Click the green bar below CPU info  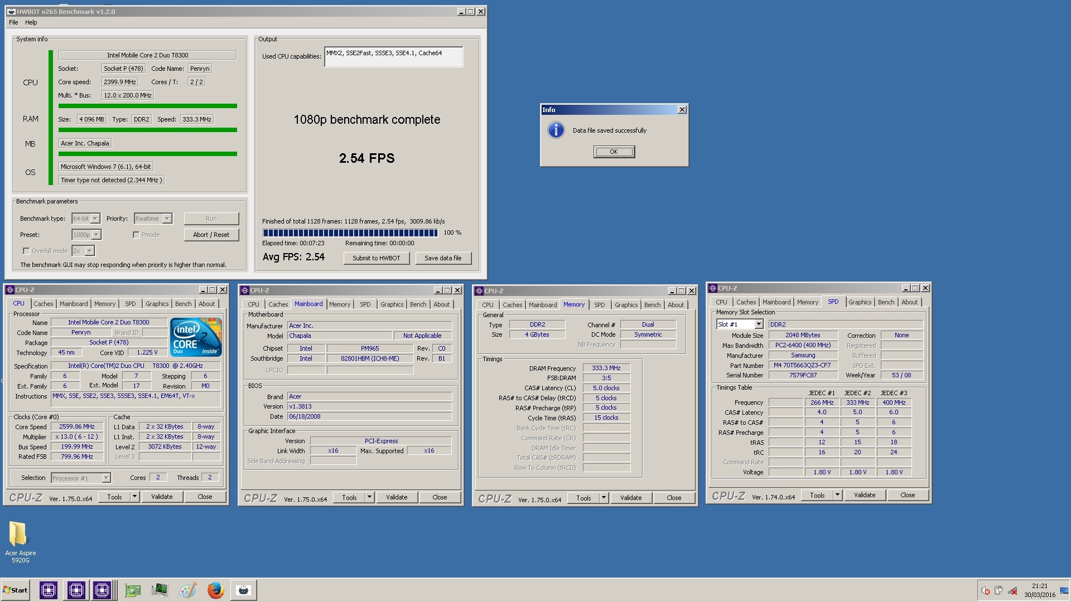pyautogui.click(x=147, y=106)
